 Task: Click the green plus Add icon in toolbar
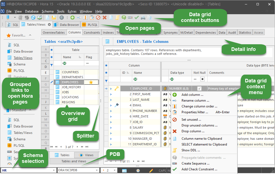[72, 17]
